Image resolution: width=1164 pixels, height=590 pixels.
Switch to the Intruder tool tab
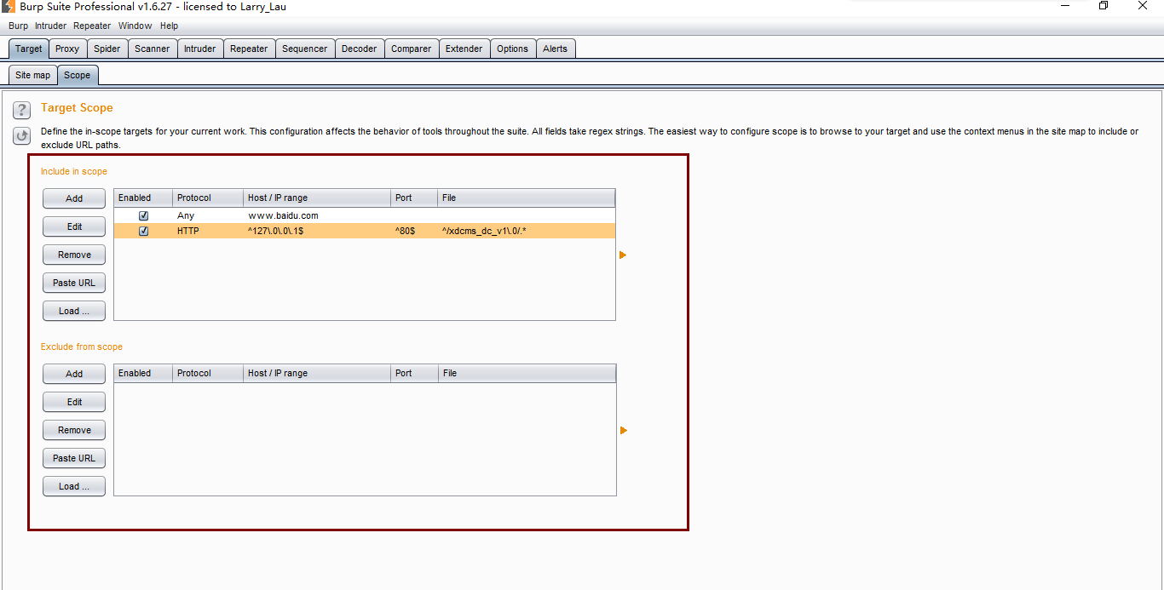(x=200, y=49)
